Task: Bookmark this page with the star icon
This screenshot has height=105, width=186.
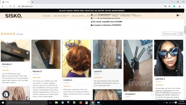Action: pyautogui.click(x=169, y=6)
